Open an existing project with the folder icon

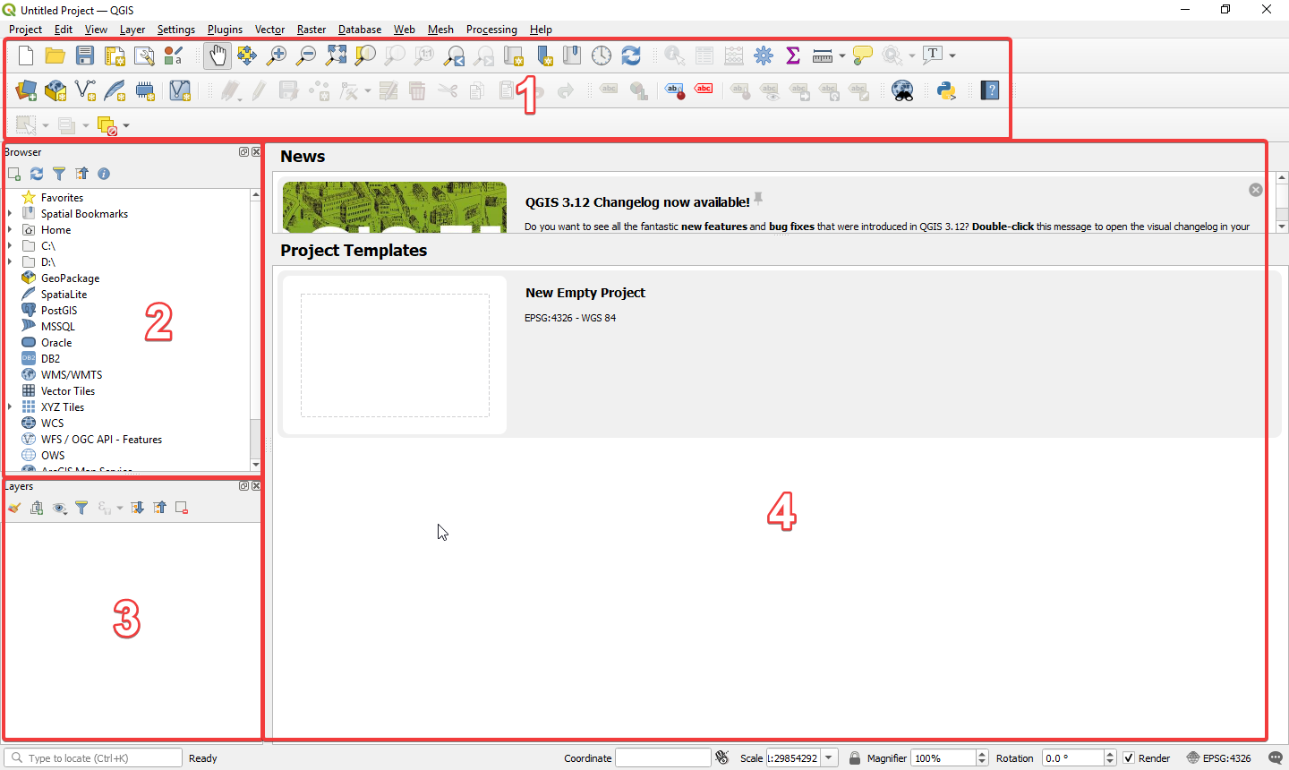(x=55, y=56)
